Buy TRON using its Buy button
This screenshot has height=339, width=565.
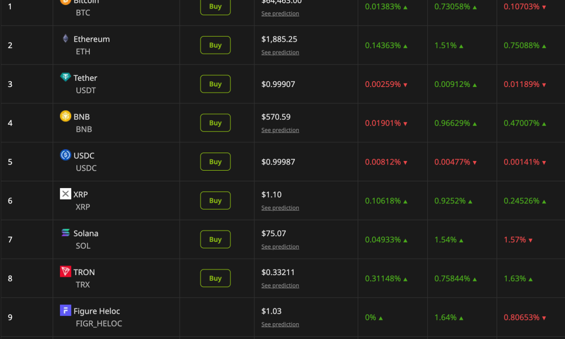pos(215,278)
